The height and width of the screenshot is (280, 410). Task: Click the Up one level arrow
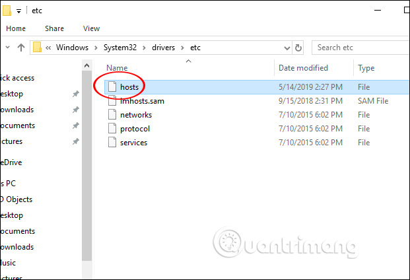[20, 48]
